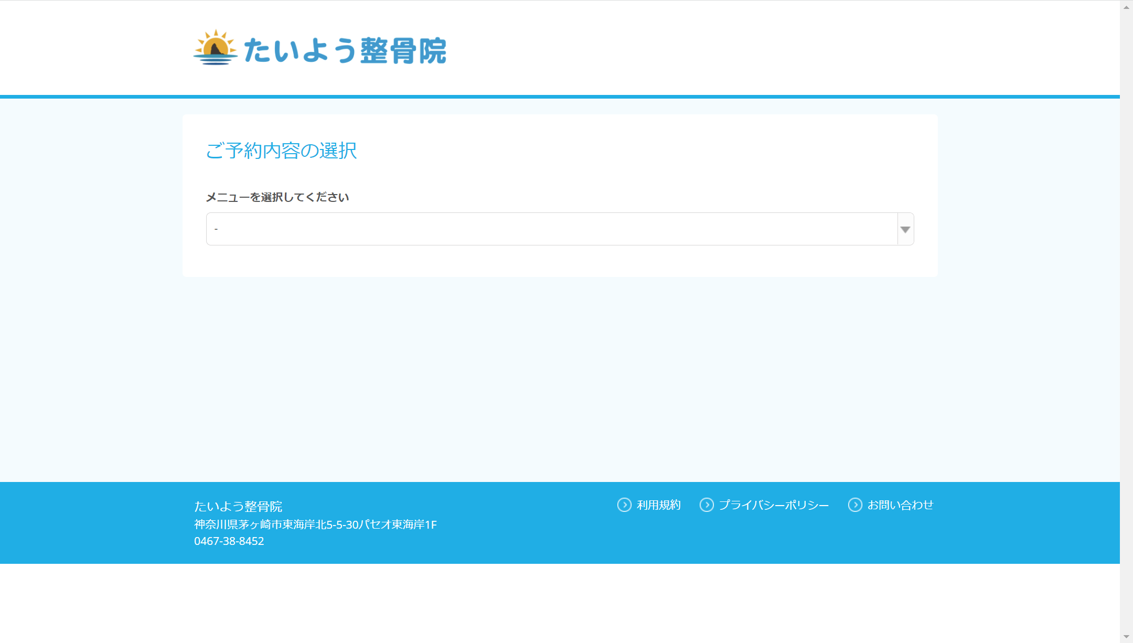
Task: Click the circle arrow icon beside 利用規約
Action: coord(624,505)
